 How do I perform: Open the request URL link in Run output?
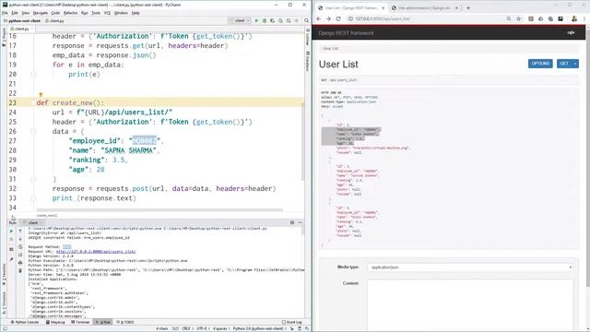[x=96, y=252]
